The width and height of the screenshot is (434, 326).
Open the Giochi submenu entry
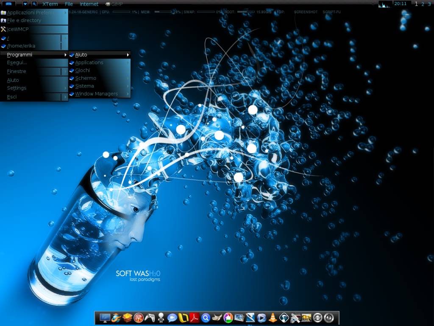(100, 70)
